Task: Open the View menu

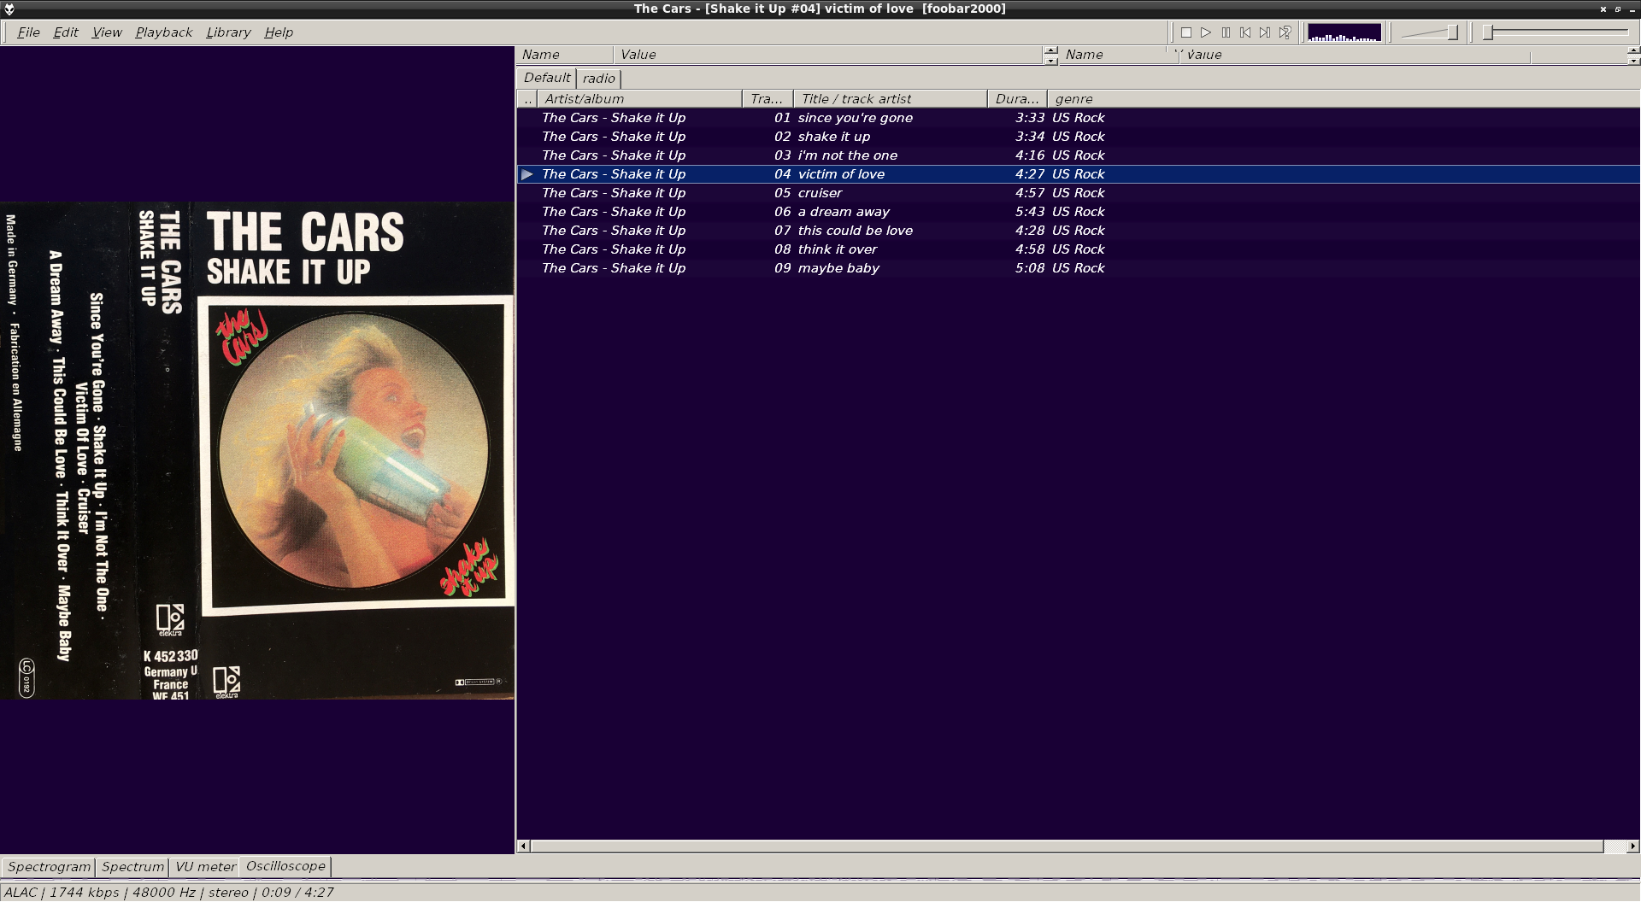Action: tap(107, 32)
